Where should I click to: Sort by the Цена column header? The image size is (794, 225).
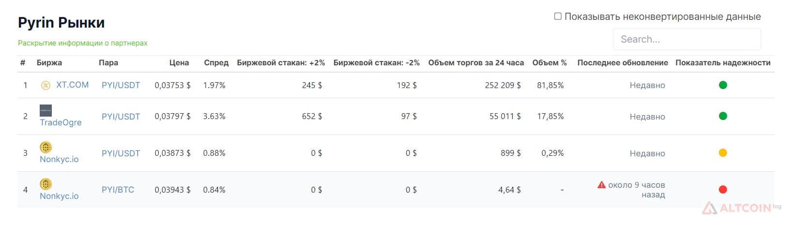pos(179,62)
